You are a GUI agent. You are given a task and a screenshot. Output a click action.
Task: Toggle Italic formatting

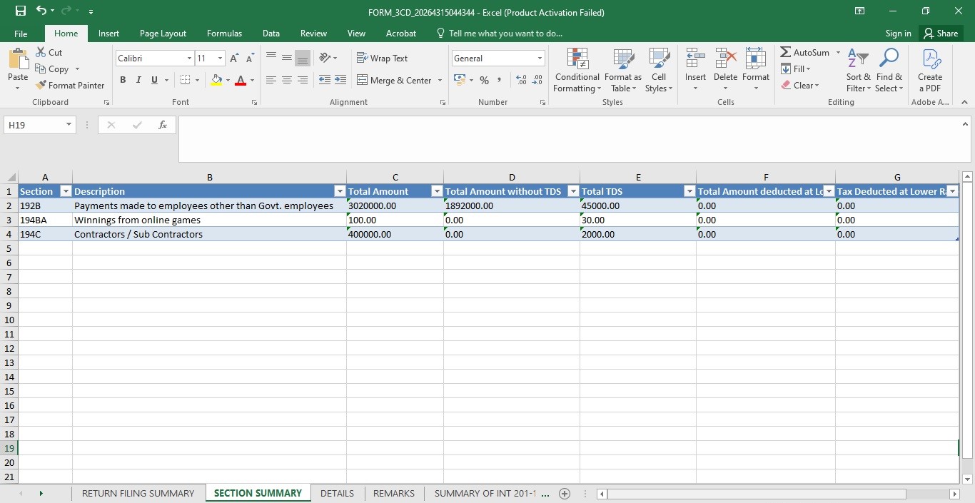138,80
